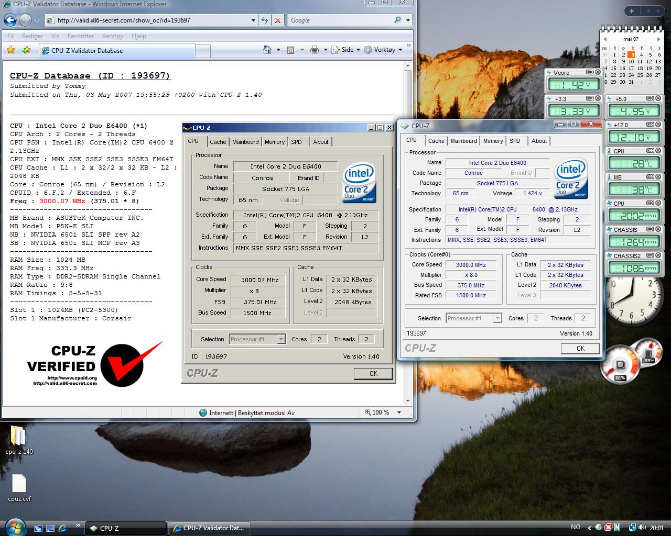Close the CHASSIS fan gadget
Viewport: 671px width, 536px height.
658,229
